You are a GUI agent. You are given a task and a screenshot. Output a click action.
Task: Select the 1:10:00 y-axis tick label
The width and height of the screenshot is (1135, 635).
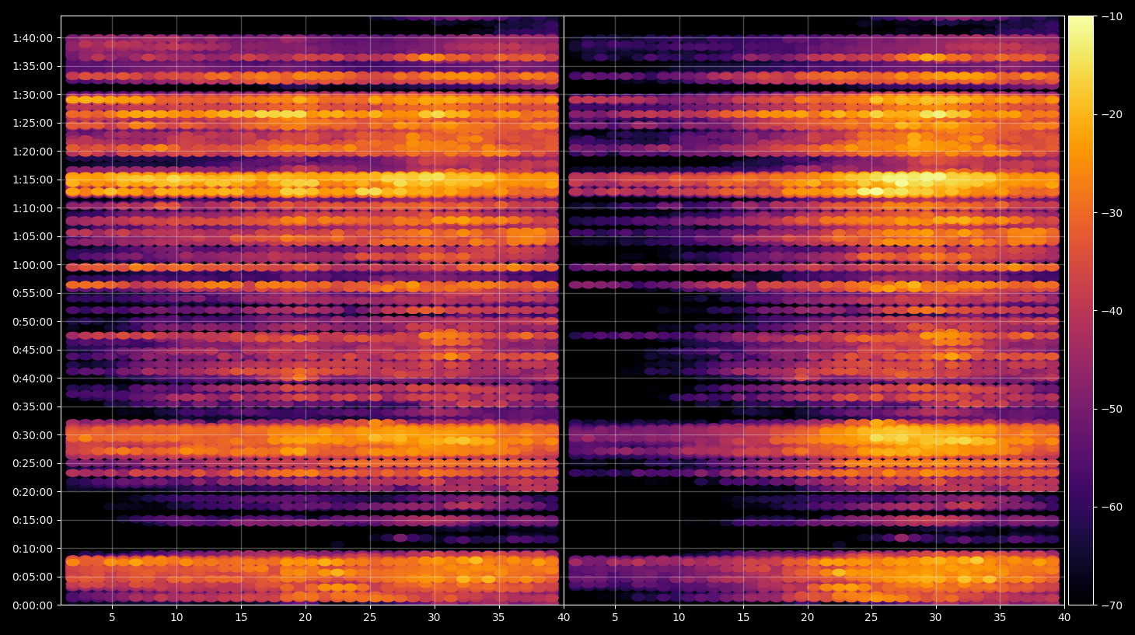pyautogui.click(x=33, y=208)
